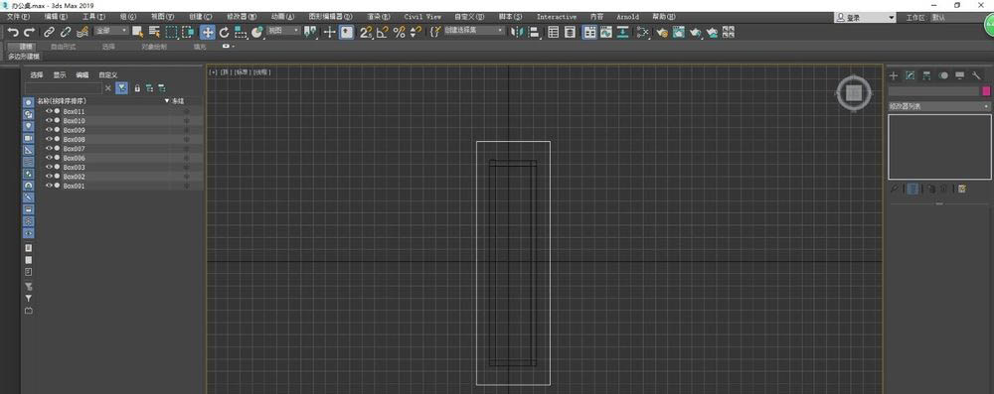
Task: Toggle Angle Snap
Action: (x=383, y=32)
